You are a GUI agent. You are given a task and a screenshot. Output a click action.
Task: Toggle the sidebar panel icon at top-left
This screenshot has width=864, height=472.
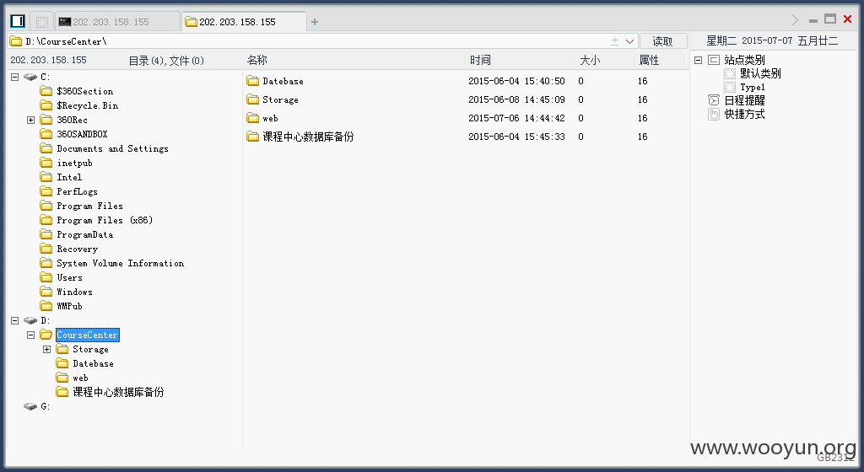(x=18, y=21)
